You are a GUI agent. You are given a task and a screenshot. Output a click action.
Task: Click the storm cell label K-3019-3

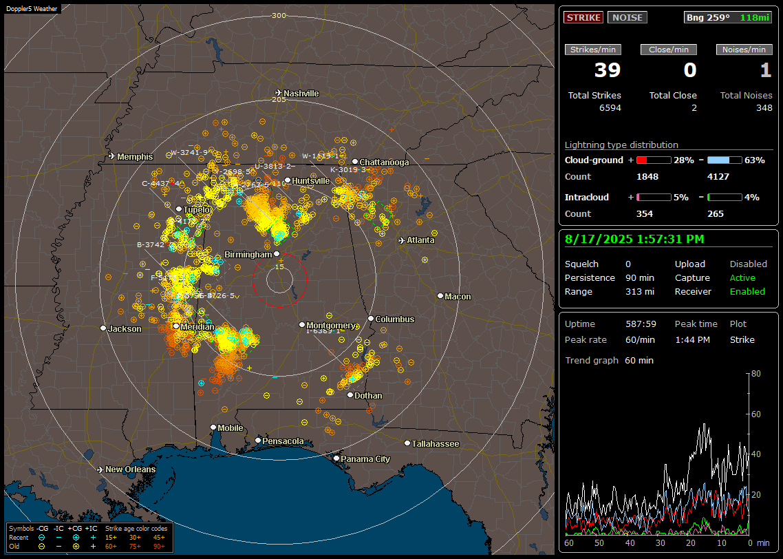tap(349, 170)
